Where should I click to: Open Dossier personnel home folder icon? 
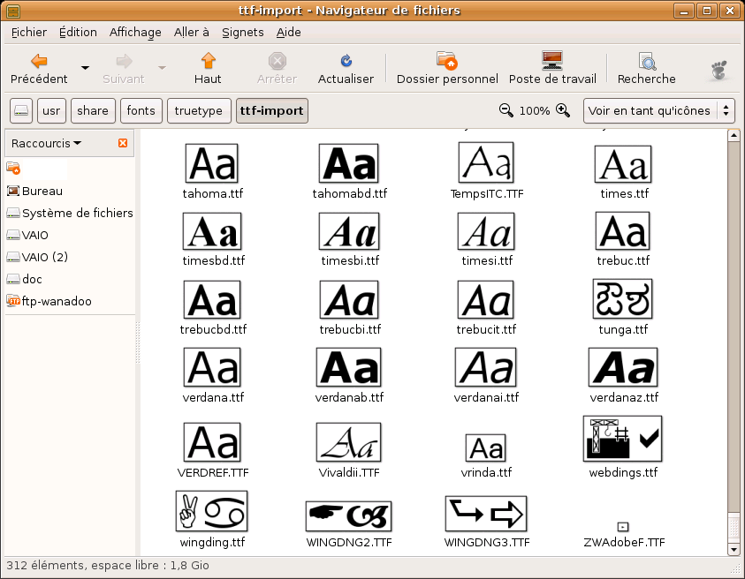click(447, 61)
